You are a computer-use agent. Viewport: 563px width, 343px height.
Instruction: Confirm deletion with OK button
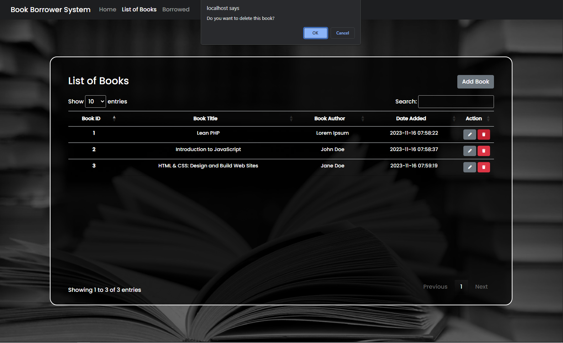click(315, 33)
